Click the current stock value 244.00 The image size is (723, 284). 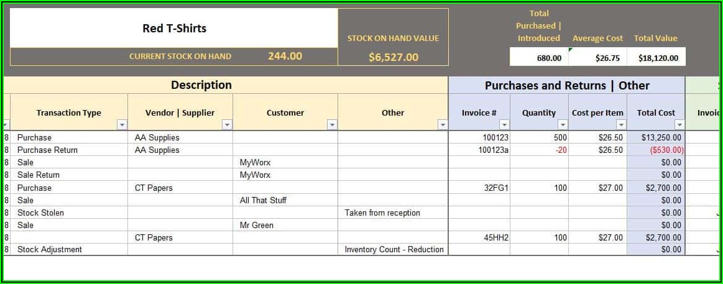pyautogui.click(x=285, y=56)
